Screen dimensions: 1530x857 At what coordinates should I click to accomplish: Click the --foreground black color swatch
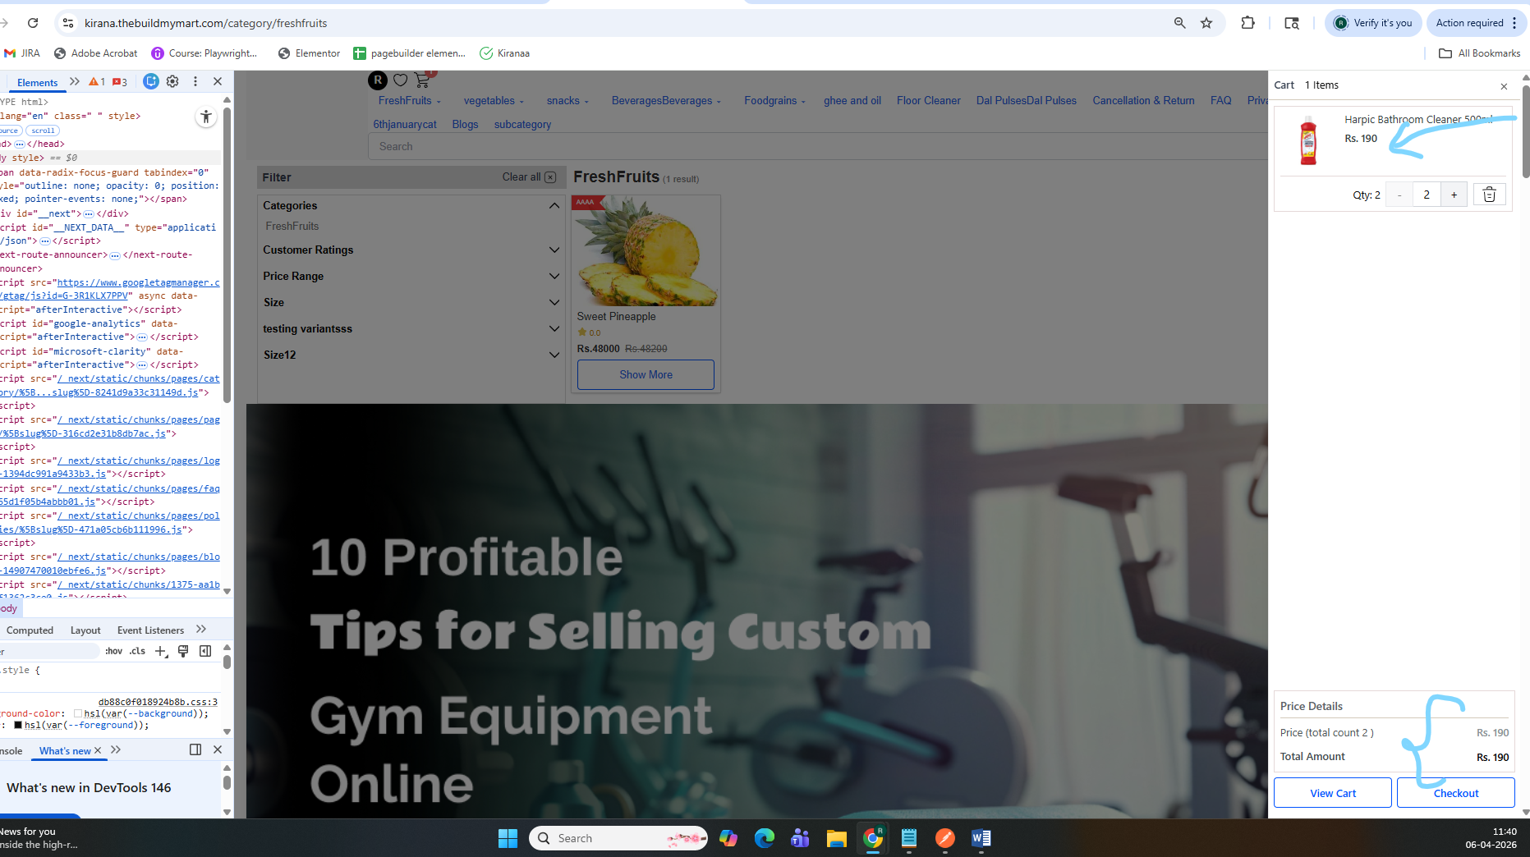click(x=18, y=725)
